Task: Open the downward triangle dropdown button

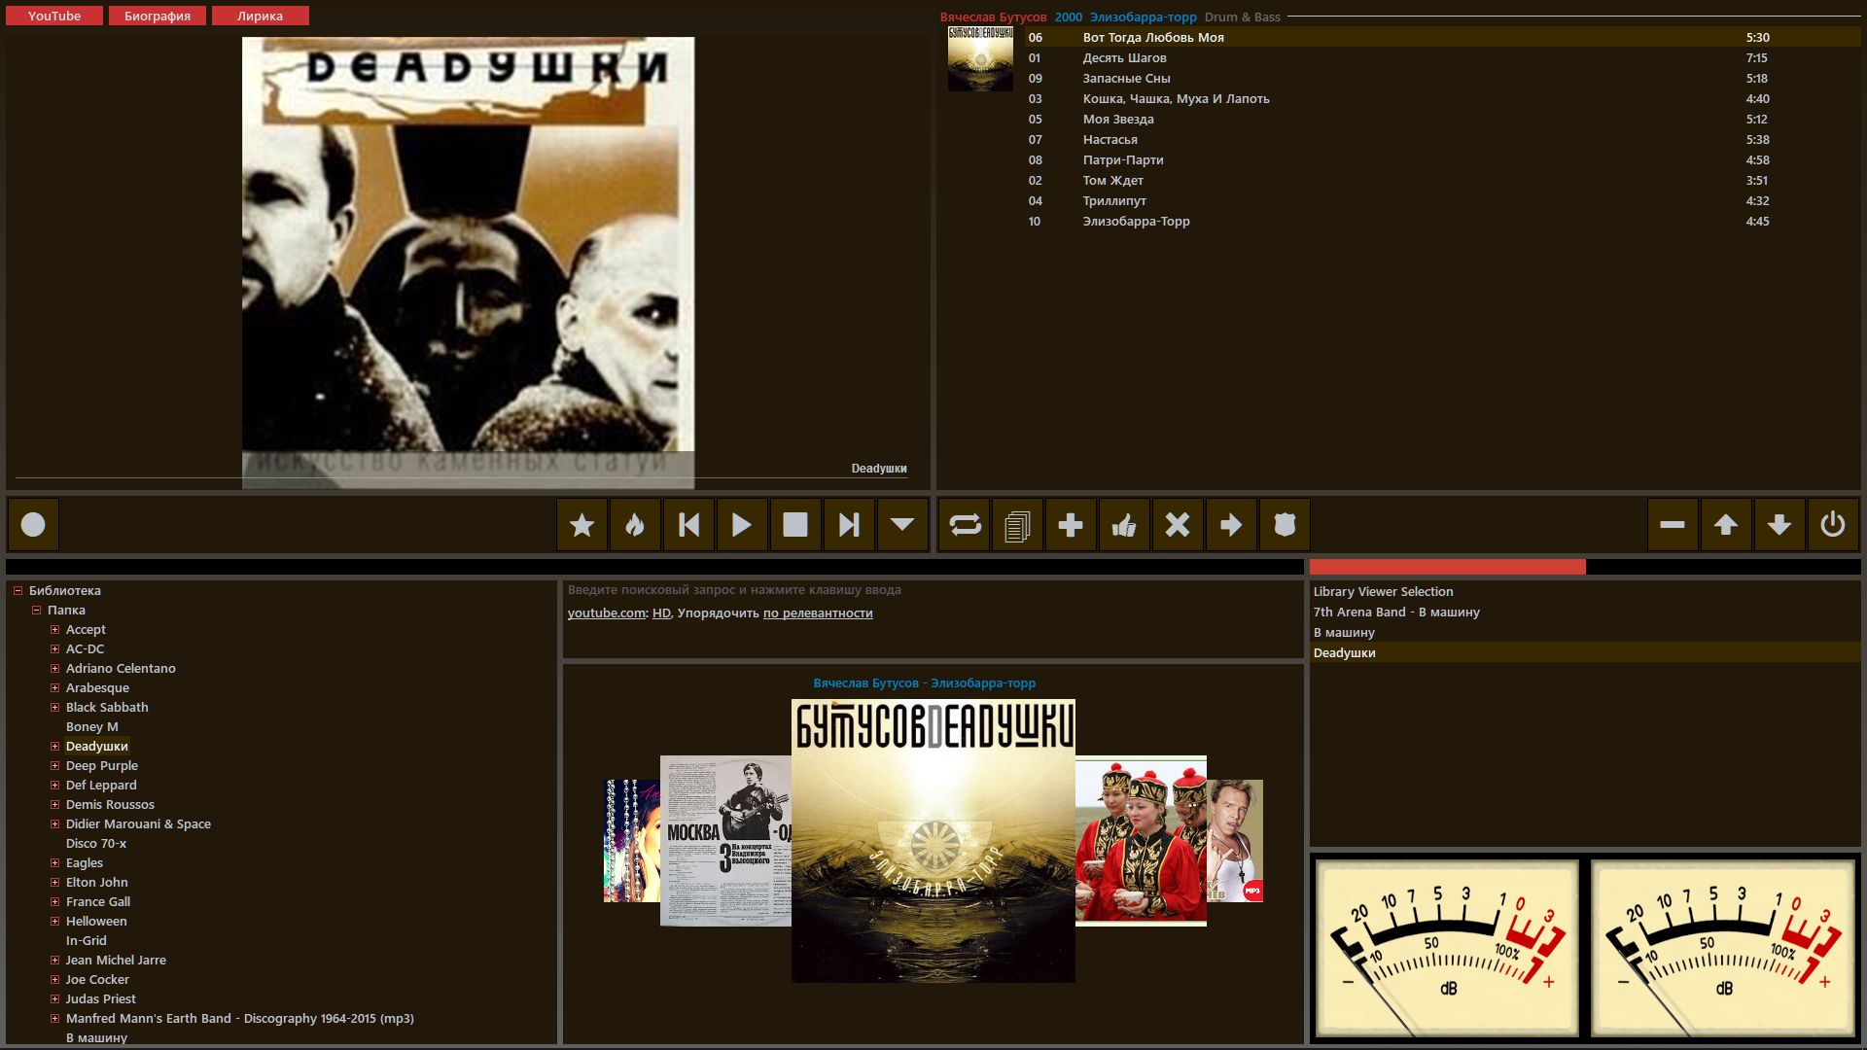Action: (x=901, y=525)
